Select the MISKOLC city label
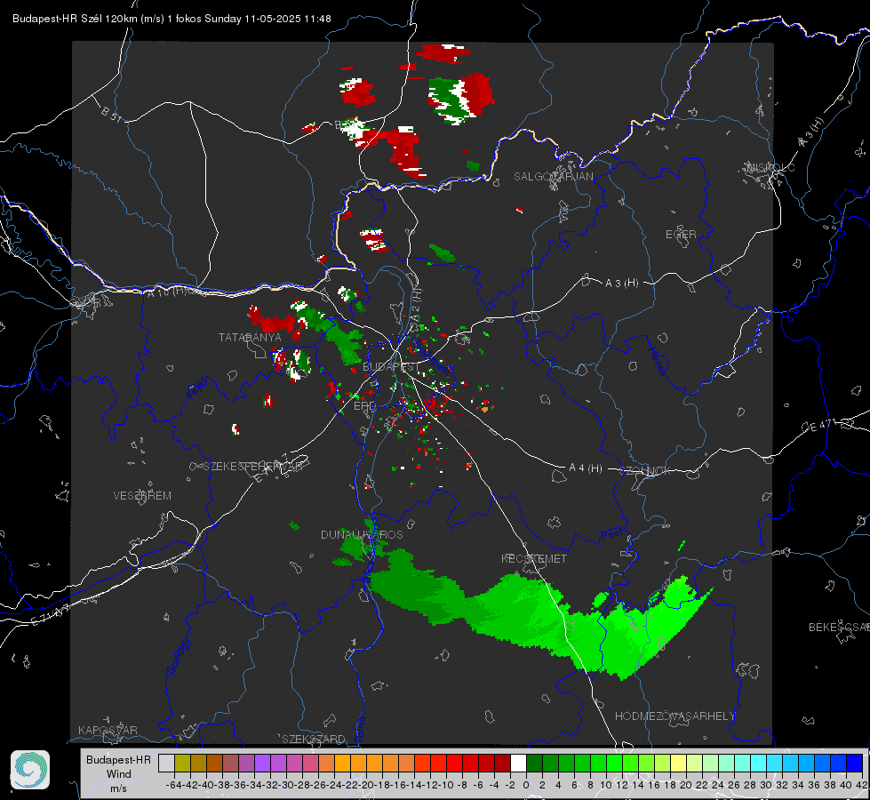The width and height of the screenshot is (870, 800). point(770,167)
